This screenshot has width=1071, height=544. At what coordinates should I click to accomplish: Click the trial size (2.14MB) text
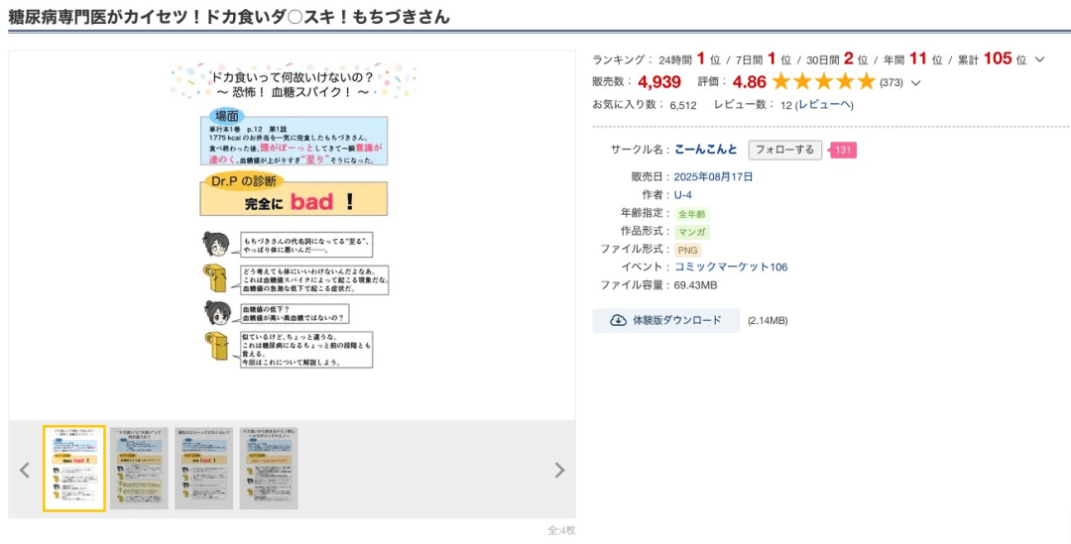click(x=767, y=321)
